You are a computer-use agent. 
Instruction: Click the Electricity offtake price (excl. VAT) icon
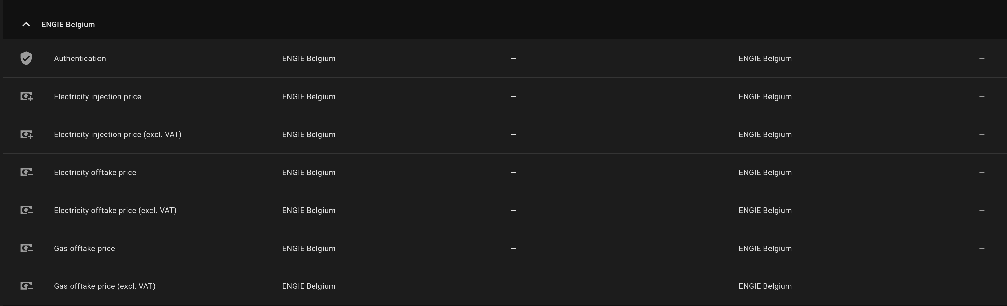(x=27, y=210)
